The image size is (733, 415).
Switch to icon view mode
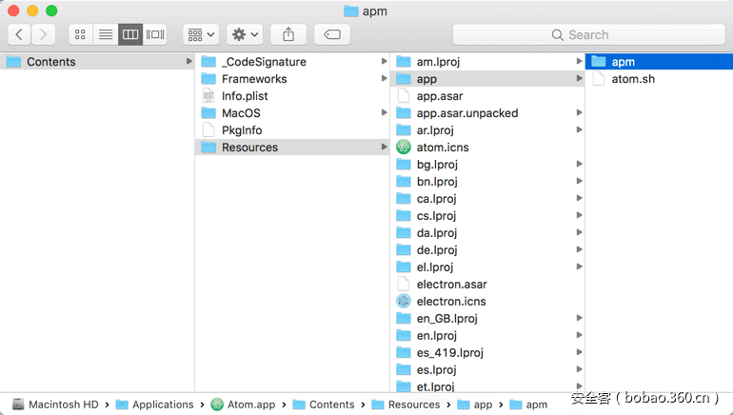(x=81, y=34)
